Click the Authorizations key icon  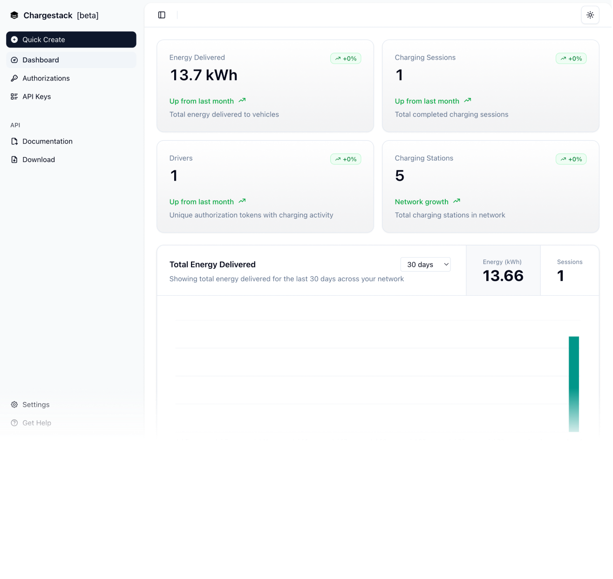point(14,78)
